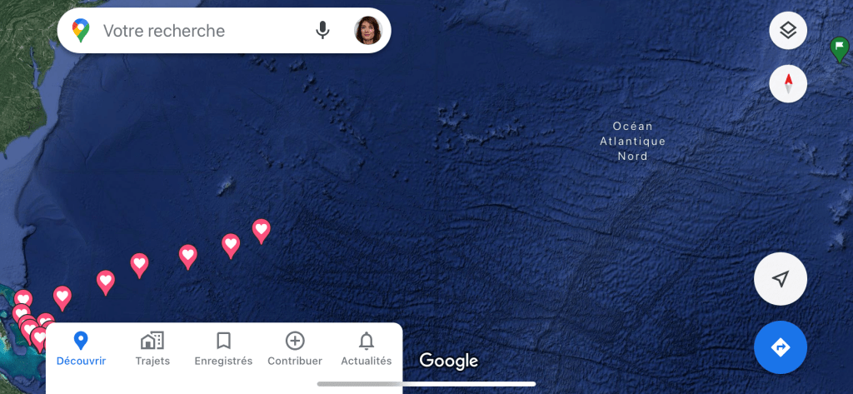Image resolution: width=853 pixels, height=394 pixels.
Task: Tap the compass to reset north
Action: 788,84
